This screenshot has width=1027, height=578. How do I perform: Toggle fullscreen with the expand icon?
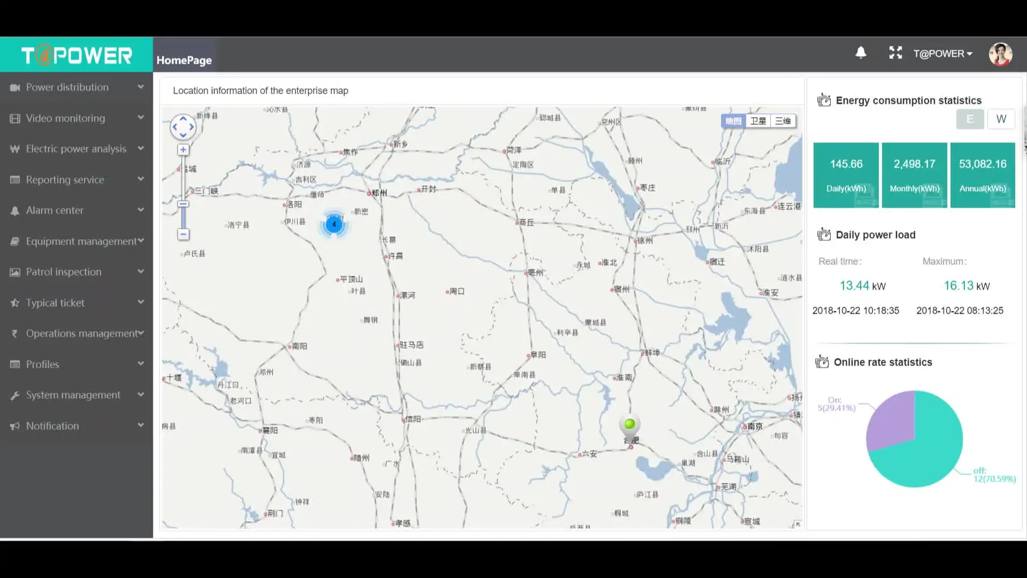[x=895, y=52]
